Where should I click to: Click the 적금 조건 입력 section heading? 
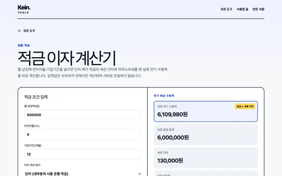click(x=36, y=97)
